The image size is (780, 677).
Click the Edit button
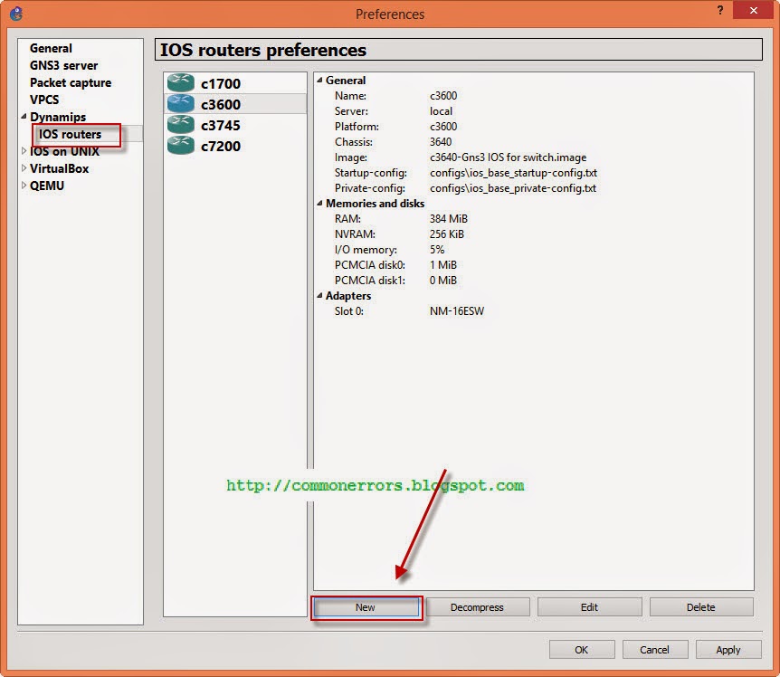[589, 607]
